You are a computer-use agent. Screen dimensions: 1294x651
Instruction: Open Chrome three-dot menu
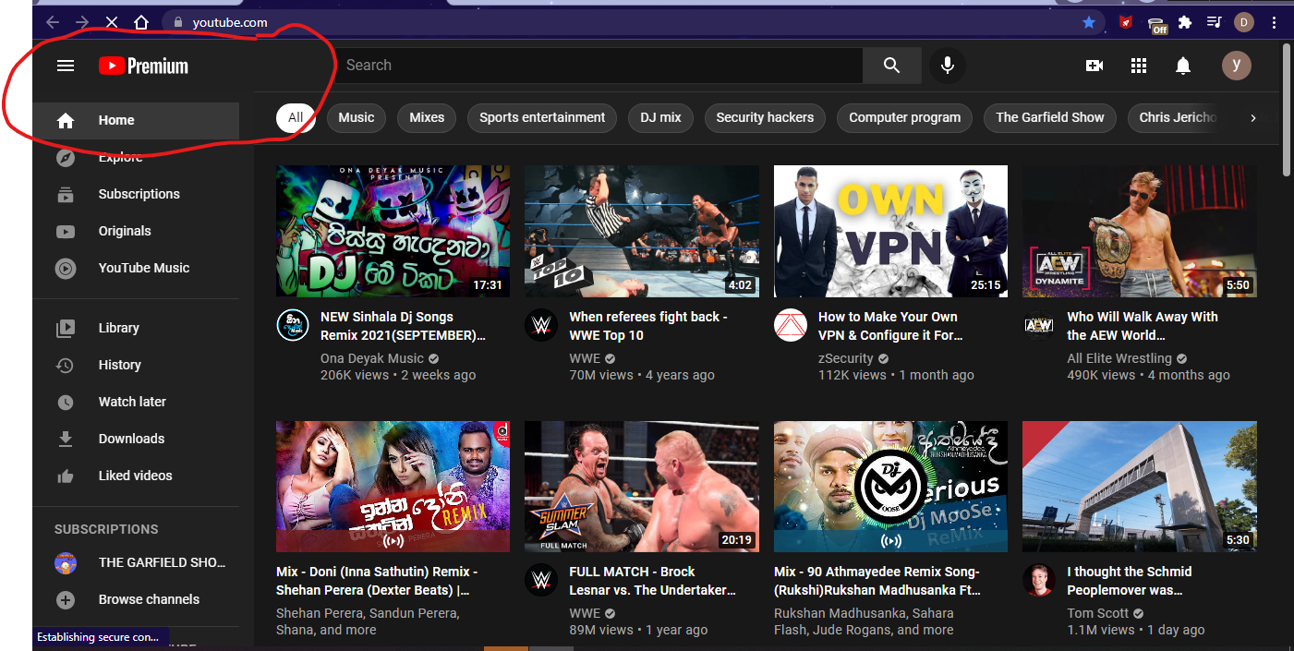pyautogui.click(x=1275, y=22)
